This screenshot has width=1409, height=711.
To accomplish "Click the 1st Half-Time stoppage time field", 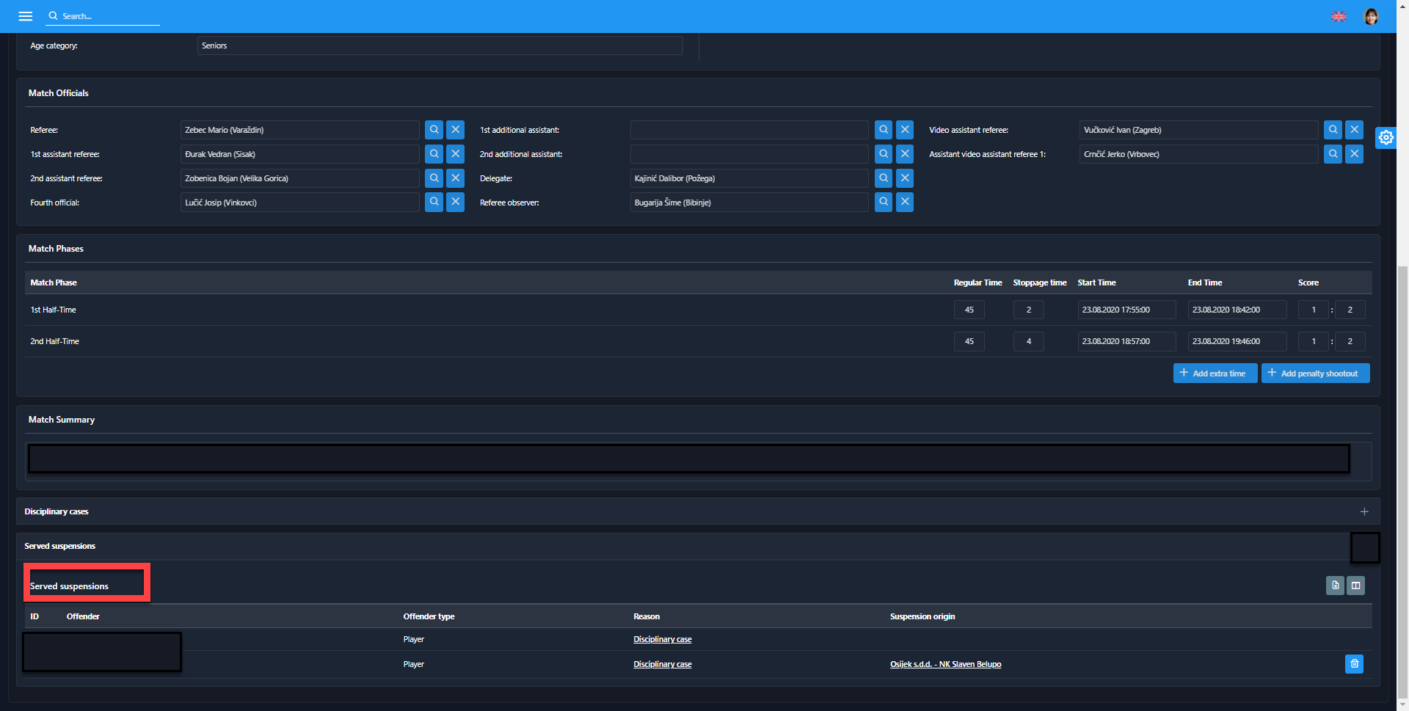I will point(1028,310).
